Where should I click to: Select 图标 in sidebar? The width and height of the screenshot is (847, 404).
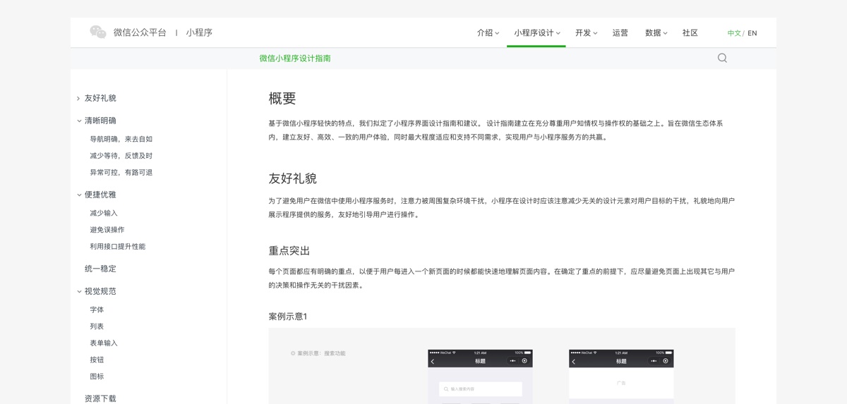[97, 377]
